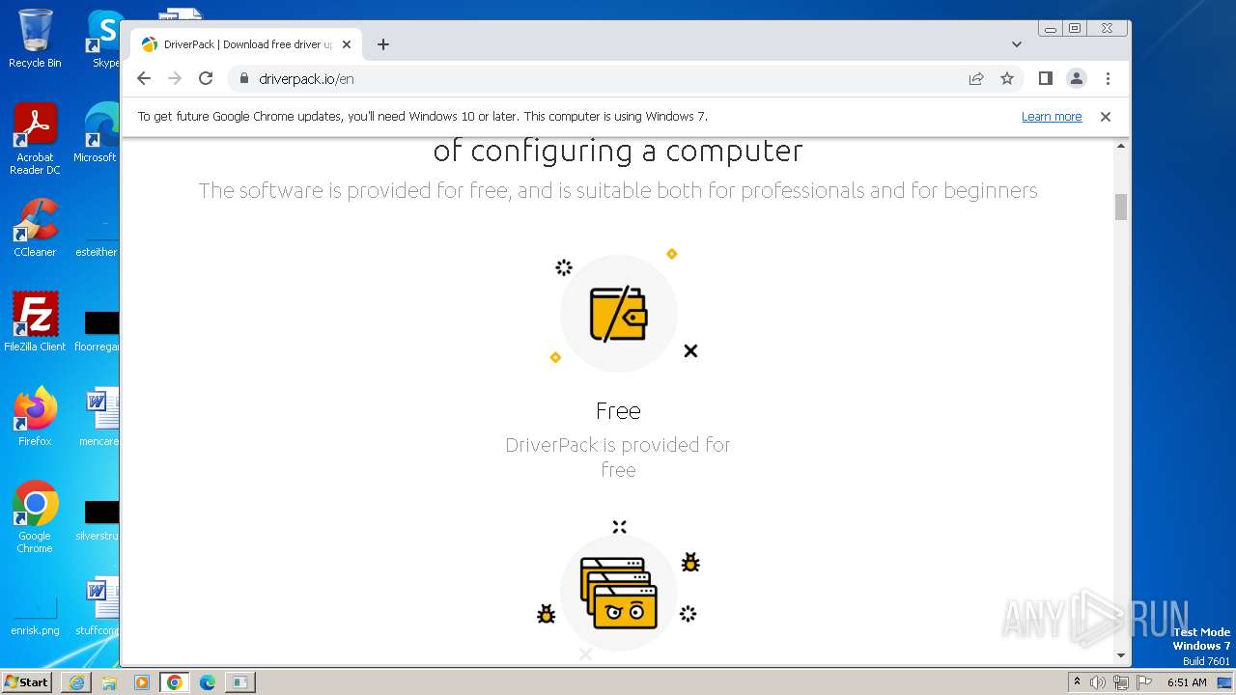This screenshot has height=695, width=1236.
Task: Reload the driverpack.io page
Action: tap(206, 79)
